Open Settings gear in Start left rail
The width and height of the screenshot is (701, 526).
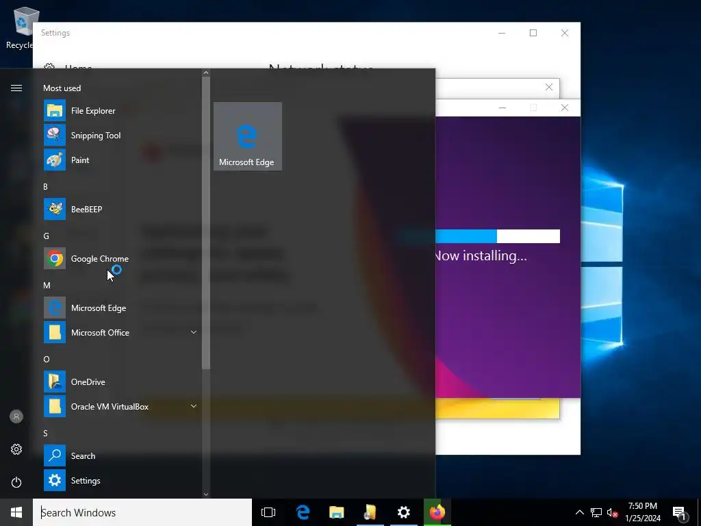(16, 449)
